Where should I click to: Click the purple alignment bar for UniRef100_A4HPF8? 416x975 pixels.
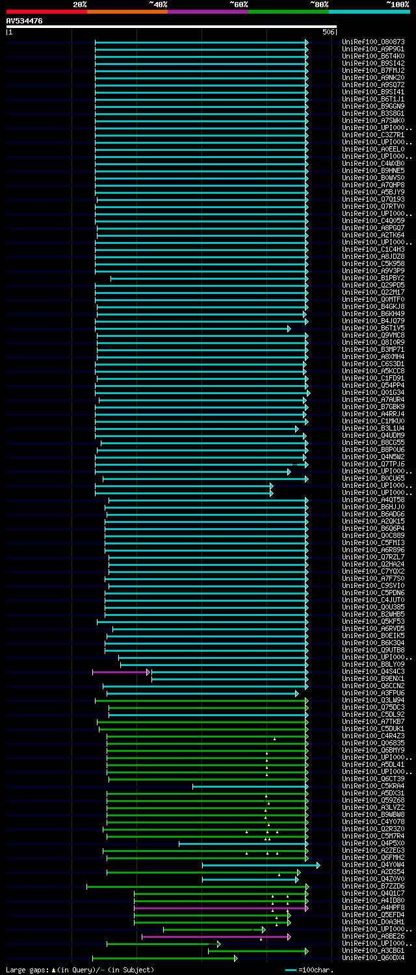click(221, 908)
